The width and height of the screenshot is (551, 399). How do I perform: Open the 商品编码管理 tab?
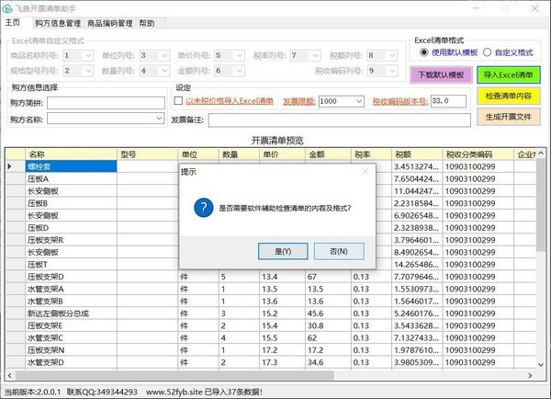(x=110, y=23)
